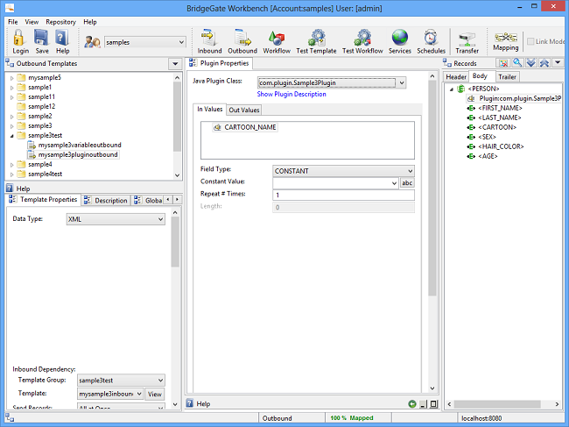
Task: Toggle the Link Mode checkbox
Action: point(530,41)
